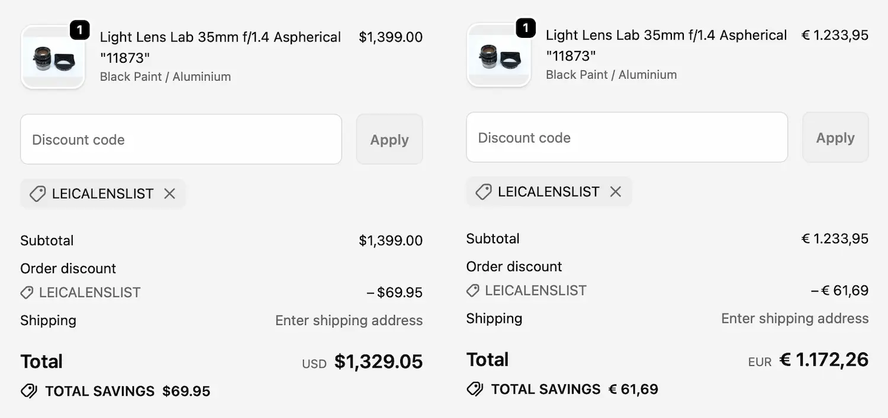This screenshot has height=418, width=888.
Task: Click the tag icon on the right LEICALENSLIST chip
Action: 483,191
